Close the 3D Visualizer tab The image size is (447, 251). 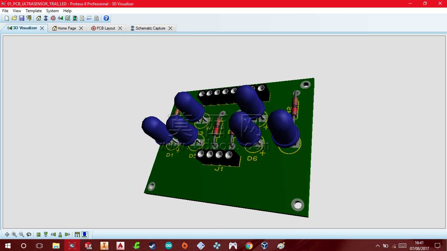tap(42, 28)
